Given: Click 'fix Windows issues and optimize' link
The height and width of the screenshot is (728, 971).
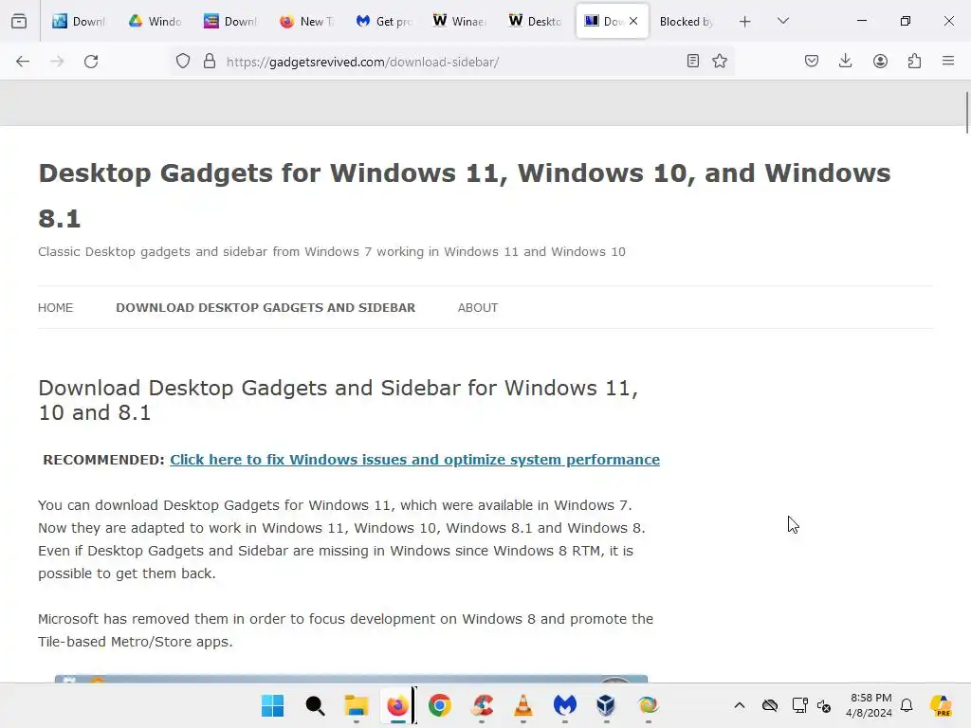Looking at the screenshot, I should [414, 460].
